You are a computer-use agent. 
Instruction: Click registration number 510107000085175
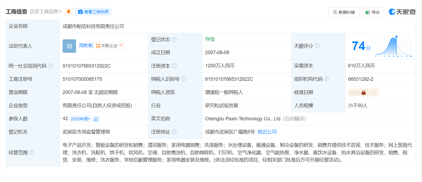coord(82,79)
